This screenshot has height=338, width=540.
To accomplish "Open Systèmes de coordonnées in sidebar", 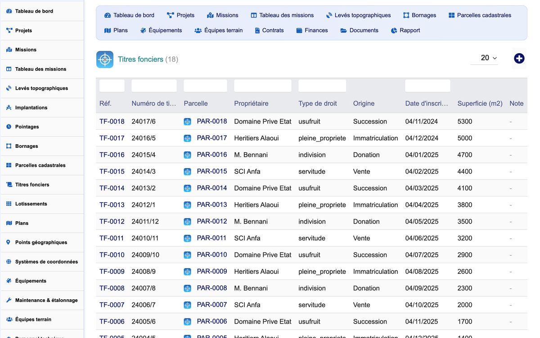I will point(42,262).
